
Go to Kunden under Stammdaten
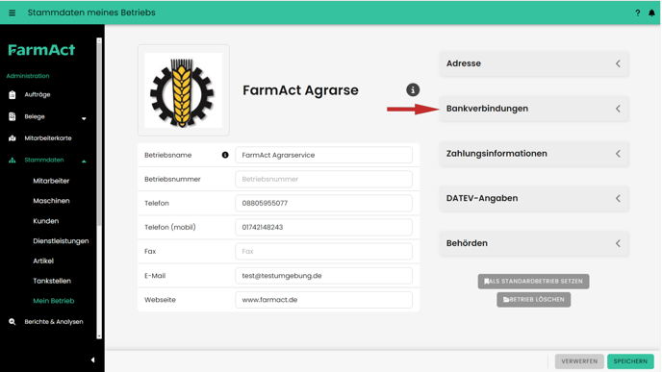pos(45,221)
